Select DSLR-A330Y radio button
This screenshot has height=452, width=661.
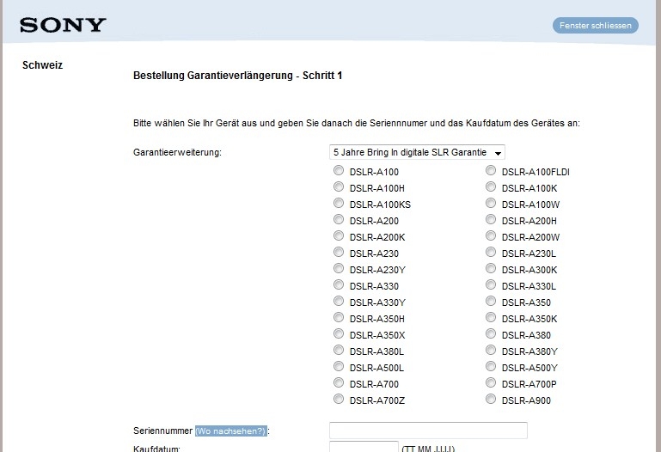(x=339, y=302)
